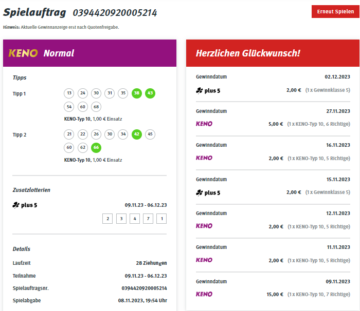Click the Erneut Spielen button
360x311 pixels.
[335, 11]
